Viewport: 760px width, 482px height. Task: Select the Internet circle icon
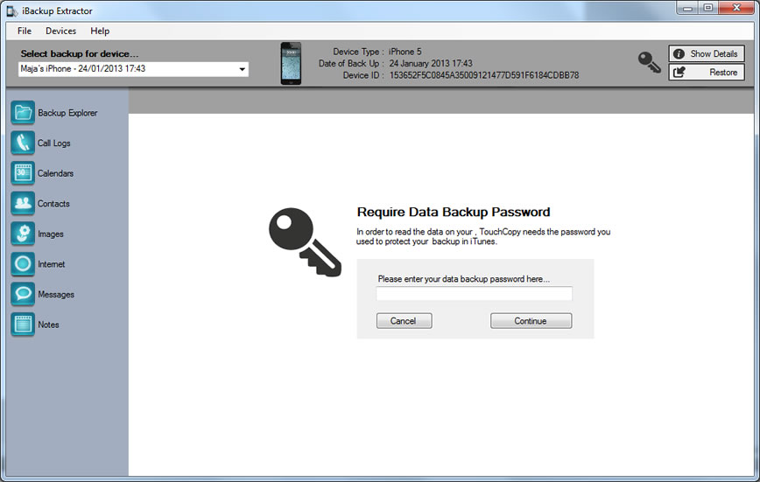click(x=23, y=264)
